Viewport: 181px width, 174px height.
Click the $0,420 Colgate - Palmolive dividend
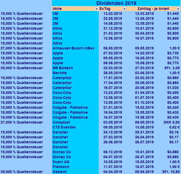tap(173, 107)
